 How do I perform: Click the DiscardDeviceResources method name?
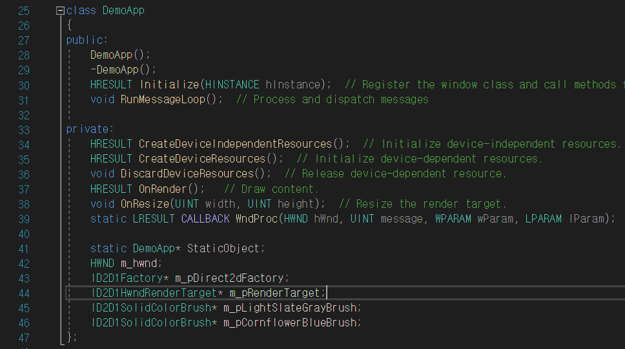pos(187,174)
